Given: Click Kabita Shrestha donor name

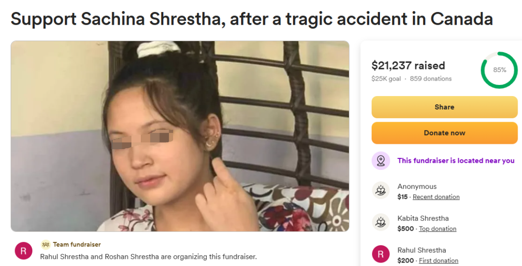Looking at the screenshot, I should tap(423, 219).
